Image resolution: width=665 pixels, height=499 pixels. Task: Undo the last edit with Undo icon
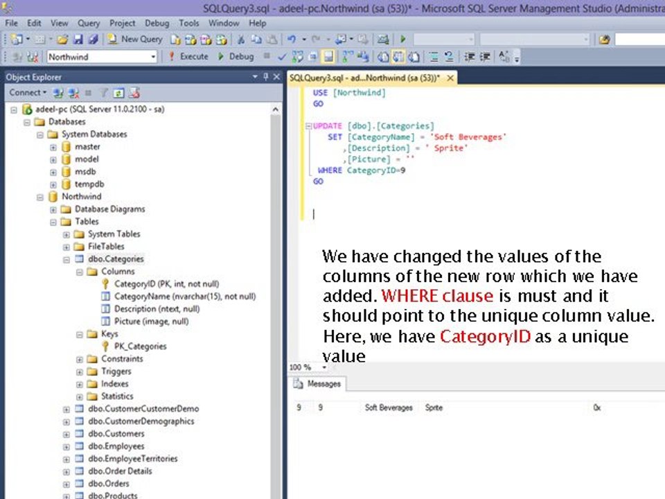tap(292, 40)
